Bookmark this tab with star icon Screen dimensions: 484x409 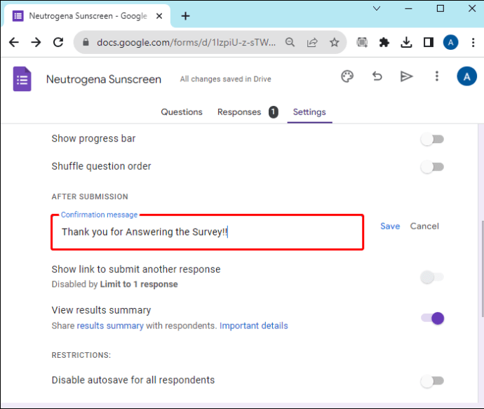[335, 42]
